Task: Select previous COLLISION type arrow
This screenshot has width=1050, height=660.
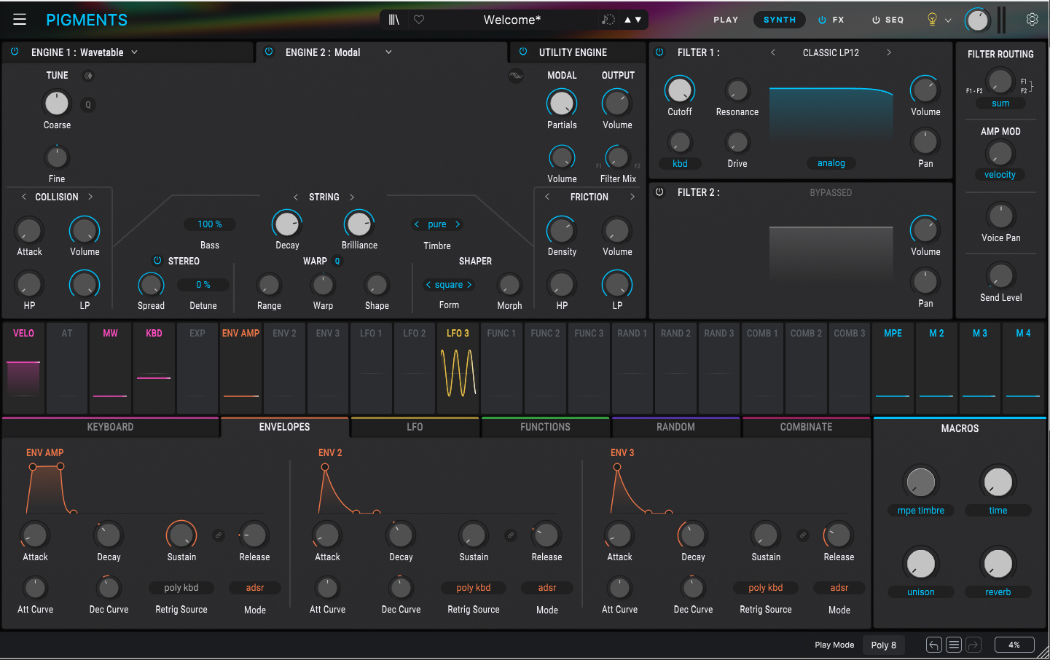Action: click(x=24, y=197)
